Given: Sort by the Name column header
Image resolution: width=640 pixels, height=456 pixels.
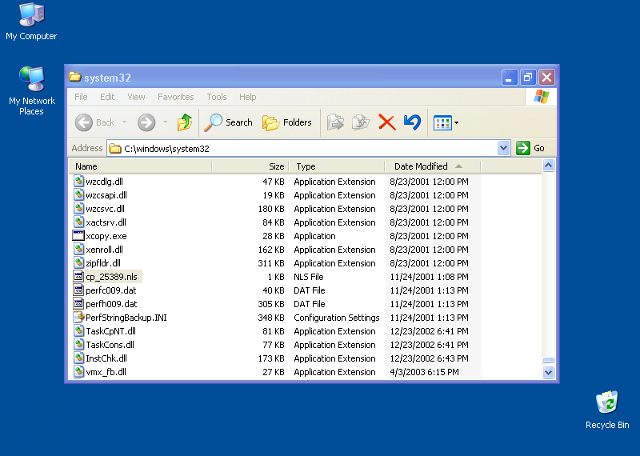Looking at the screenshot, I should pyautogui.click(x=141, y=166).
